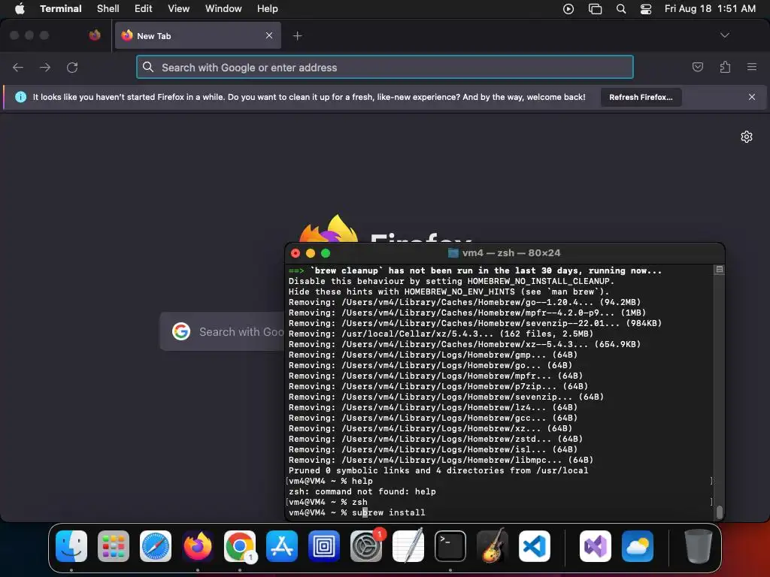The image size is (770, 577).
Task: Click the 'Pruned 0 symbolic links' line
Action: click(x=438, y=470)
